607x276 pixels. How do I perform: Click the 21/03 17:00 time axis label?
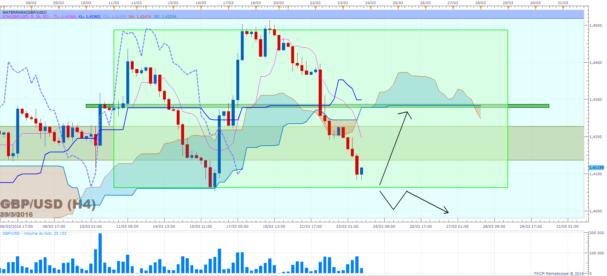[x=311, y=226]
